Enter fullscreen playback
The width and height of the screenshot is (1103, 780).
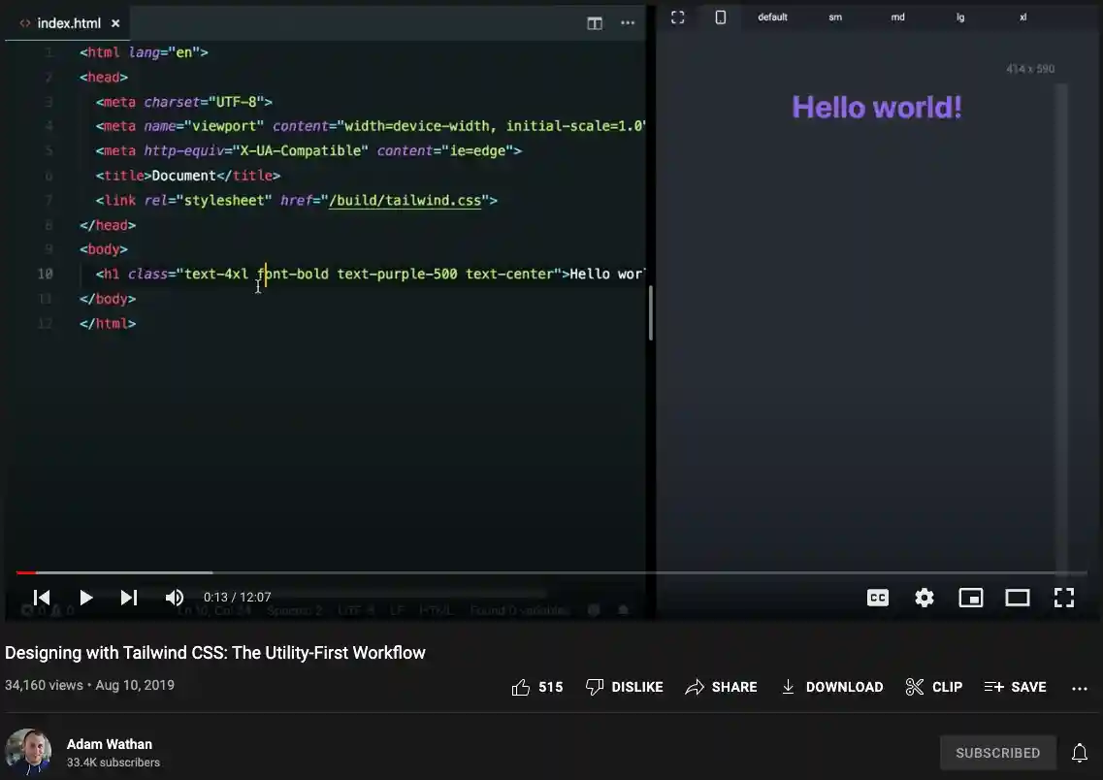click(1064, 598)
